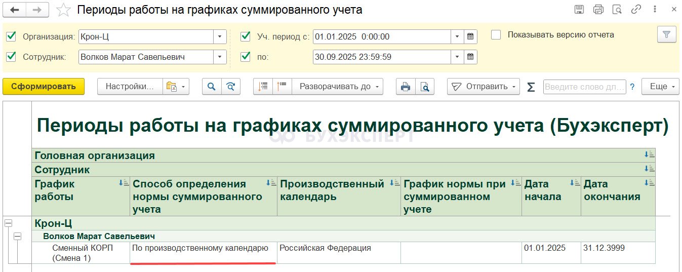Click the start date field 01.01.2025
682x272 pixels.
382,36
